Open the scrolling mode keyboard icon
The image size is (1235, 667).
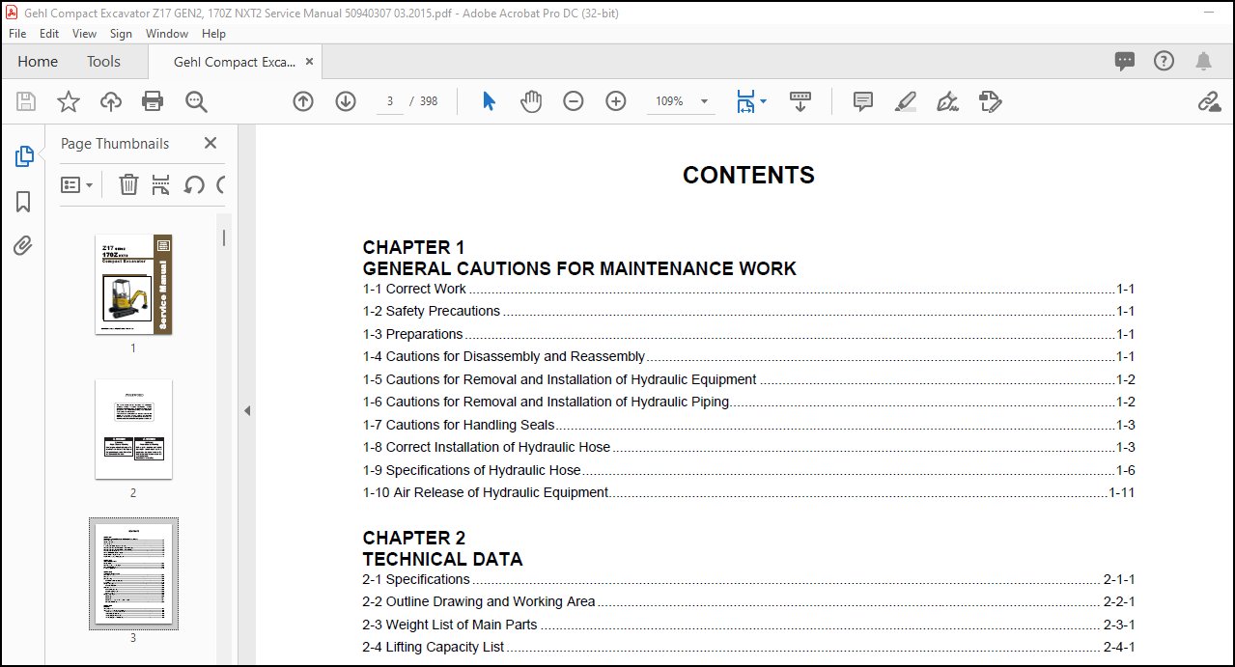(800, 101)
